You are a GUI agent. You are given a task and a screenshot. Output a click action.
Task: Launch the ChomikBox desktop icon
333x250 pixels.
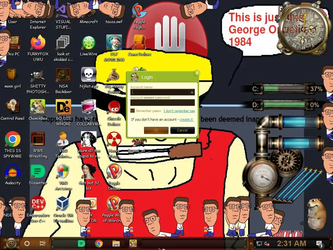(38, 110)
